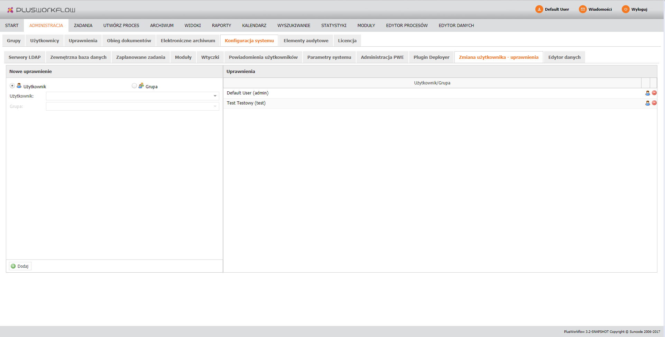Click inside the Użytkownik combo input field

click(129, 96)
